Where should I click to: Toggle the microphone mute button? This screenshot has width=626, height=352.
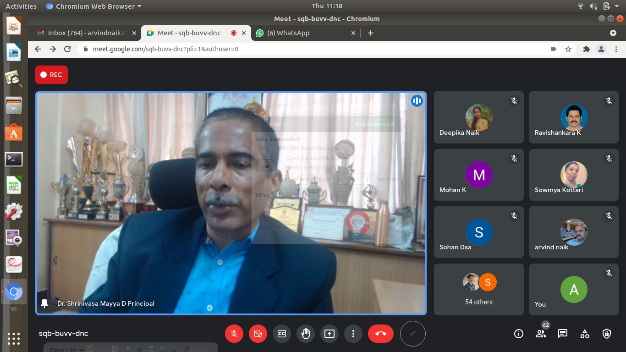coord(234,334)
